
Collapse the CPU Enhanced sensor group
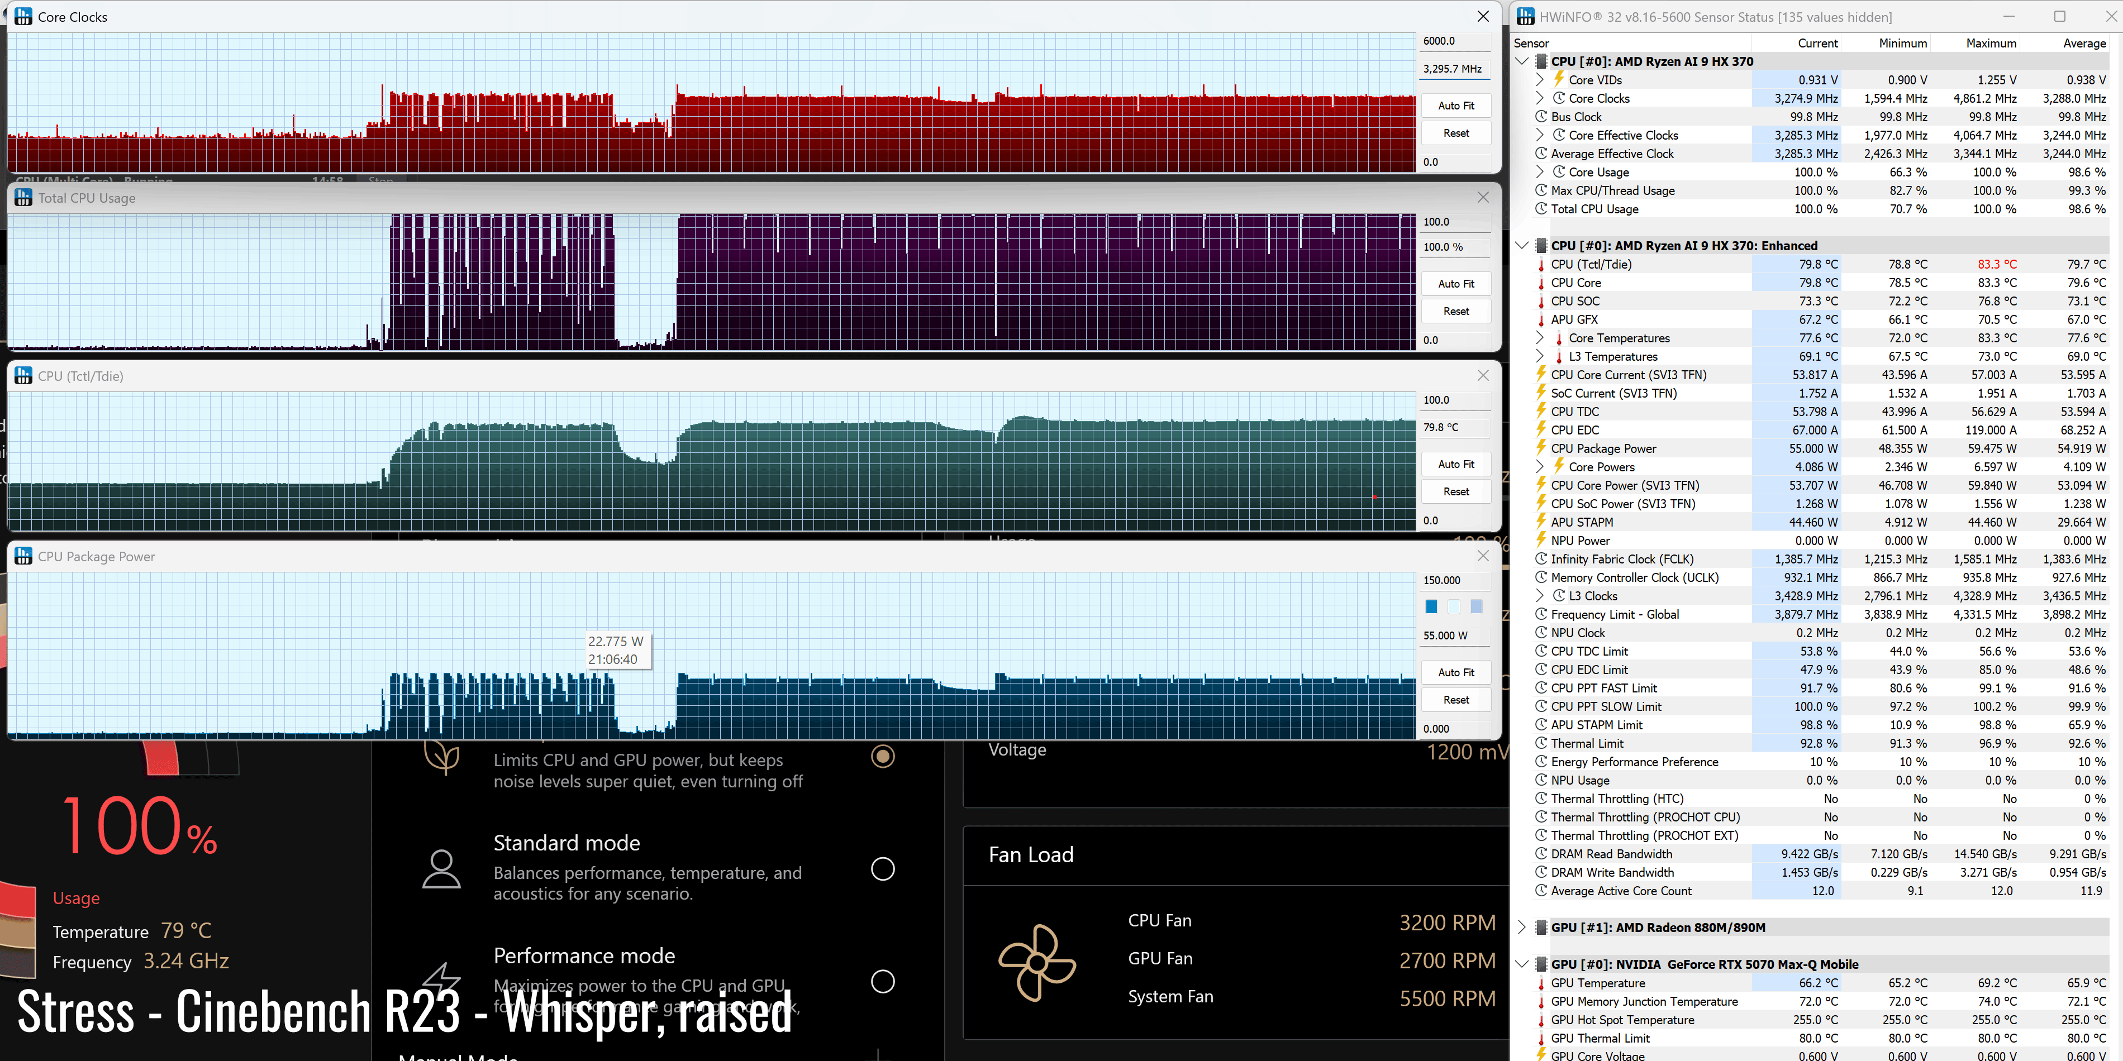pos(1521,246)
